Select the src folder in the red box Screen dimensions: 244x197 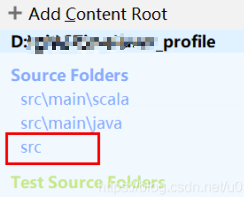31,148
